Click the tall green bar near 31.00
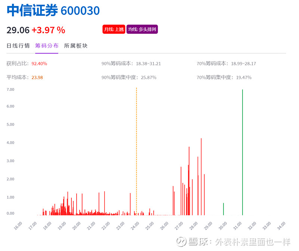The height and width of the screenshot is (251, 299). [x=242, y=152]
